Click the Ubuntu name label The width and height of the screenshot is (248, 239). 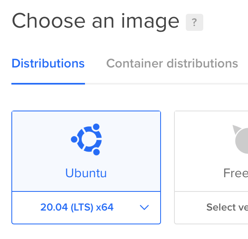[86, 173]
